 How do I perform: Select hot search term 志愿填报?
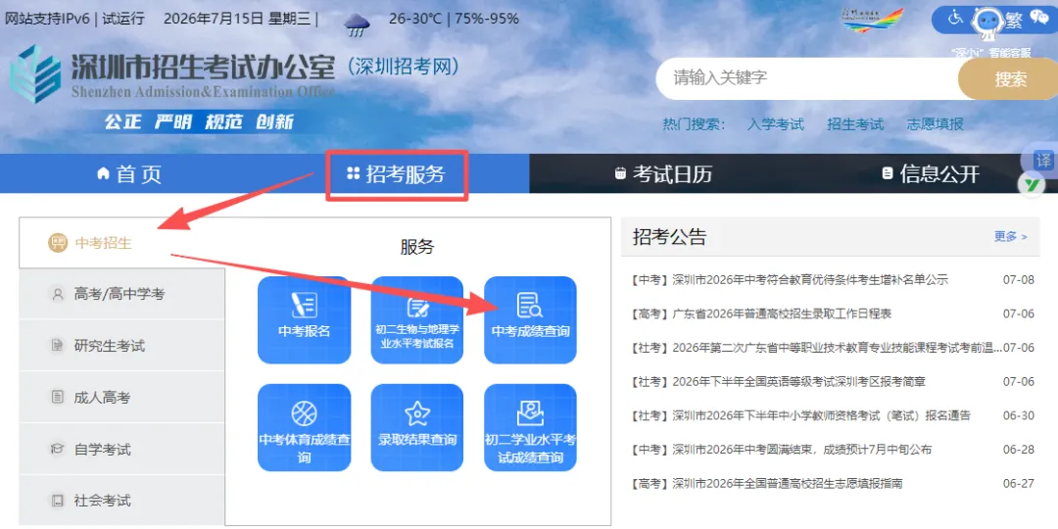tap(935, 124)
